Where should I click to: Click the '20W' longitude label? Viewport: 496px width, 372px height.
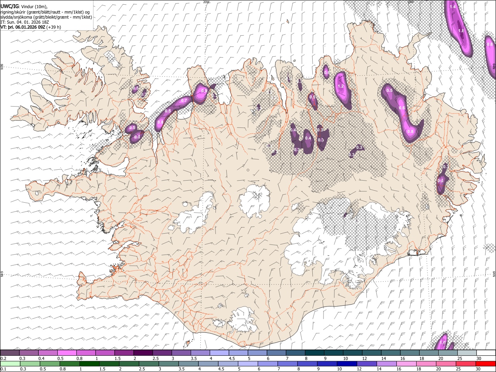[206, 2]
